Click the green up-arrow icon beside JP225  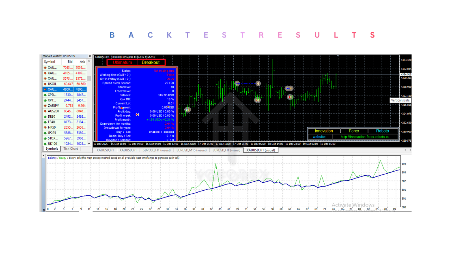[45, 132]
